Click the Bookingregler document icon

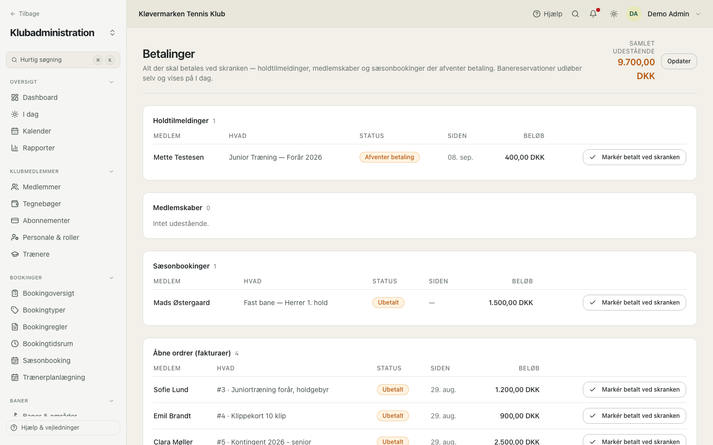[x=15, y=327]
